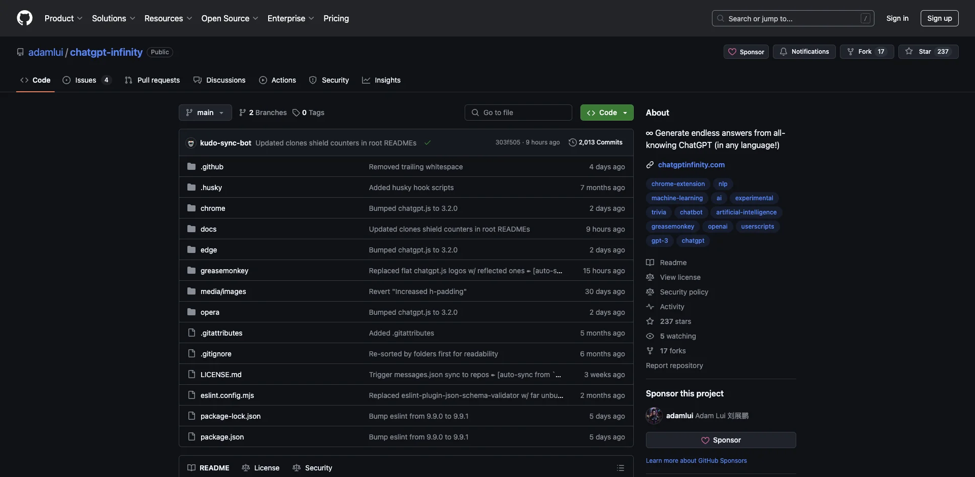This screenshot has height=477, width=975.
Task: Expand the Product menu
Action: tap(63, 18)
